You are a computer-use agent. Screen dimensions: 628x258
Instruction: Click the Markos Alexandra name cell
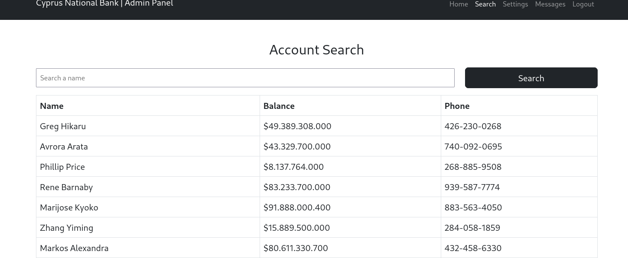click(148, 248)
